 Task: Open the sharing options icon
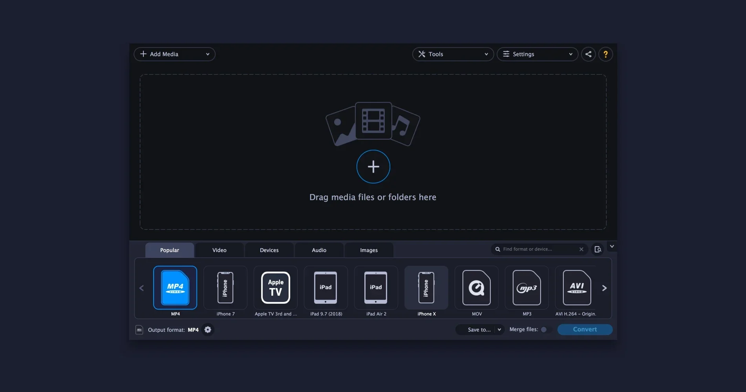(588, 54)
